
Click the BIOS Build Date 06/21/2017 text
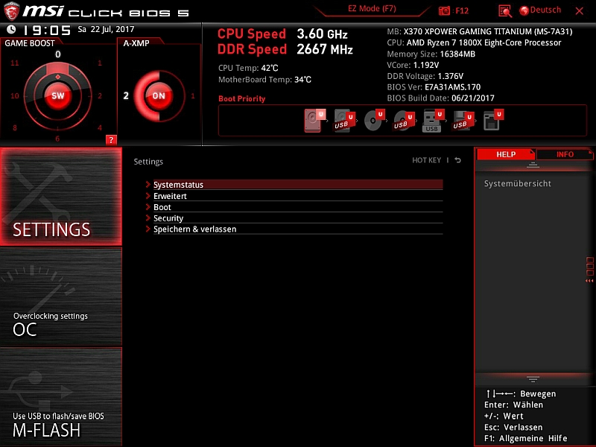pos(440,98)
